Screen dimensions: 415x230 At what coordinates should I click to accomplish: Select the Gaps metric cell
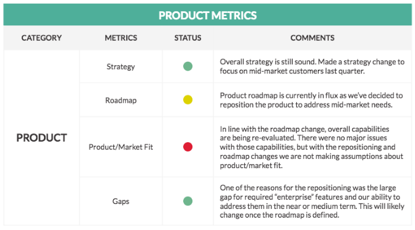tap(121, 201)
